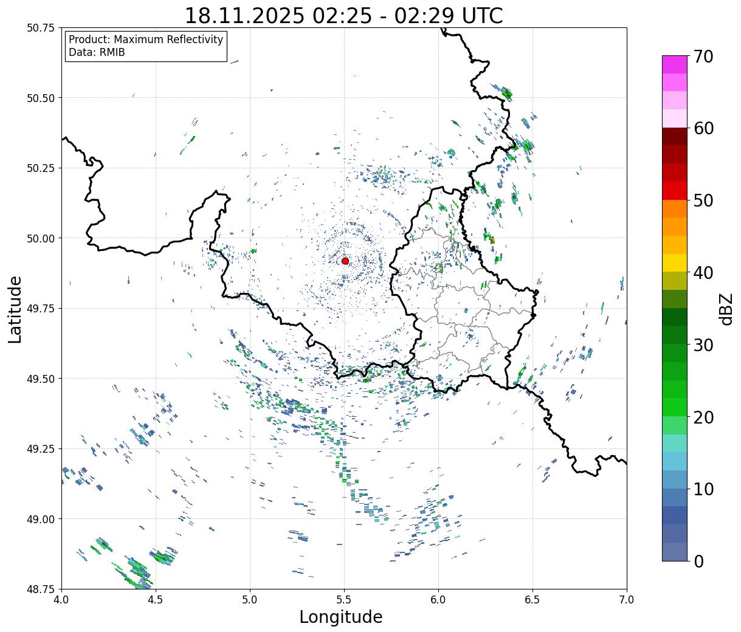Click the 50.75 latitude tick label
The width and height of the screenshot is (741, 632).
[x=41, y=28]
